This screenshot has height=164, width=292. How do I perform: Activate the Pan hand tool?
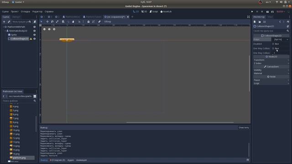coord(73,22)
